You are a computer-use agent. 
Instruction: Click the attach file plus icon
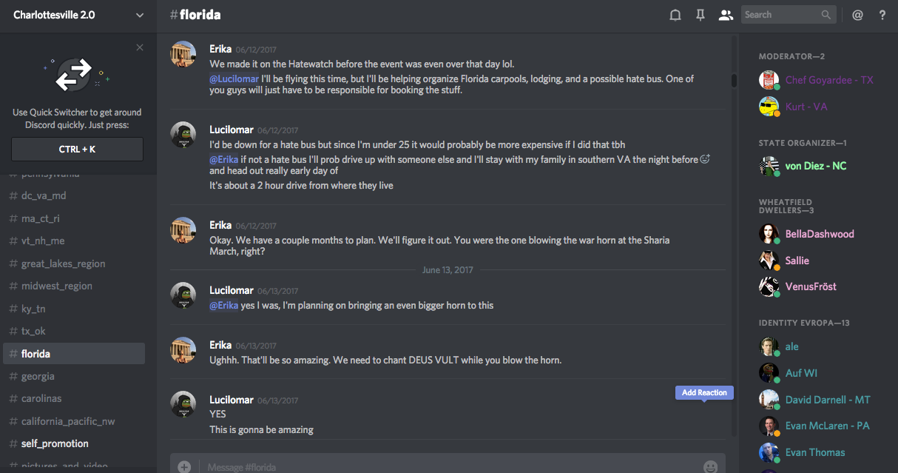(x=184, y=466)
